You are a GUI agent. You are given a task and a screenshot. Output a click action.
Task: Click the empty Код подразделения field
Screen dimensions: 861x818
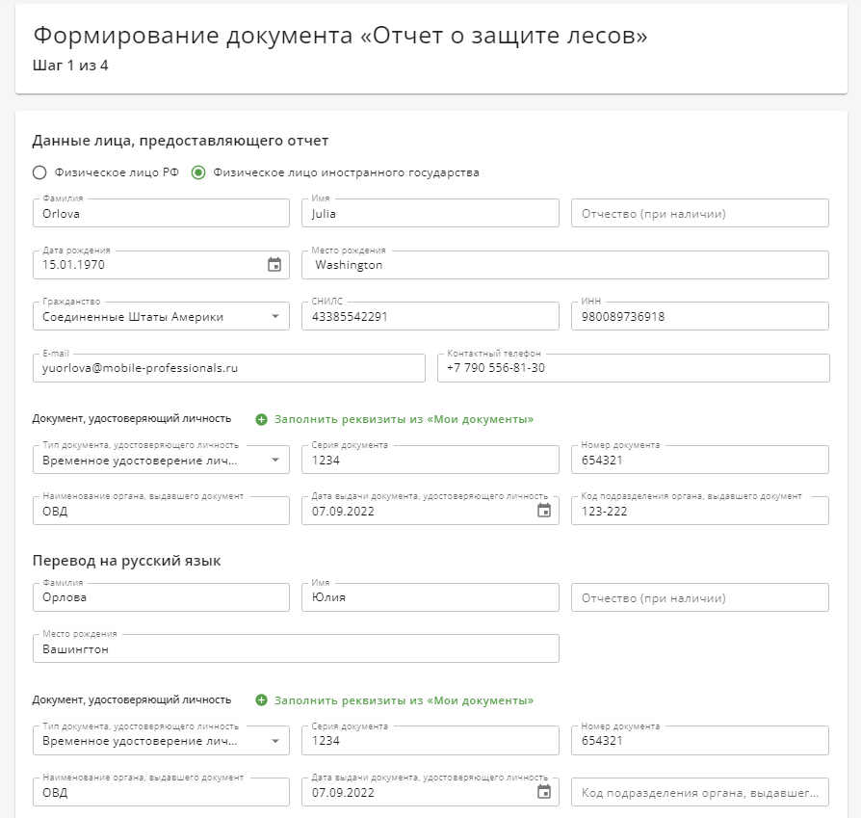(699, 792)
